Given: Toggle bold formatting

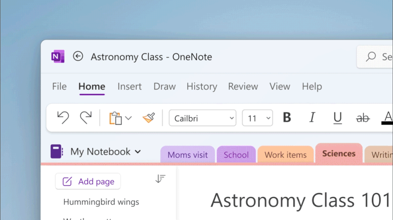Looking at the screenshot, I should click(287, 118).
